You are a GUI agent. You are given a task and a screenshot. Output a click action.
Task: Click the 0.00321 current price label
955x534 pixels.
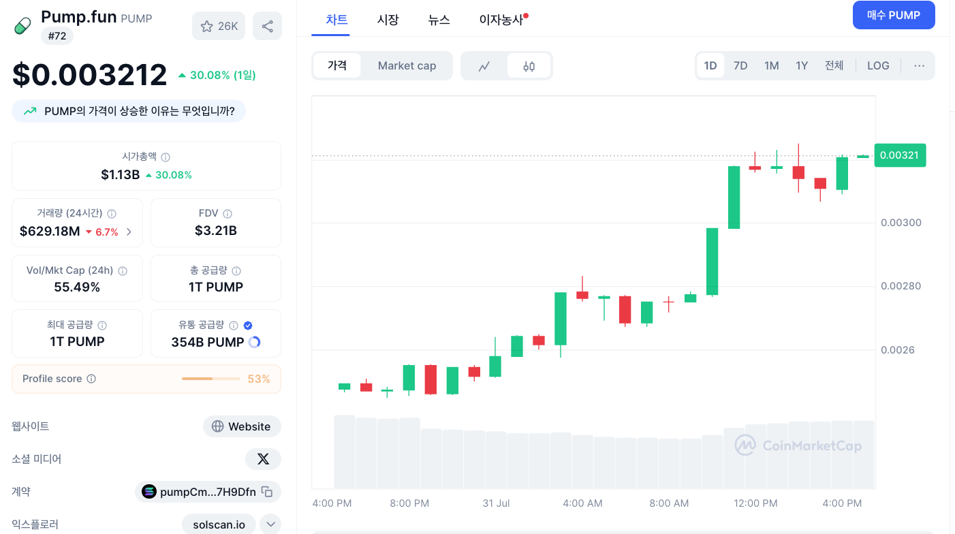(899, 155)
